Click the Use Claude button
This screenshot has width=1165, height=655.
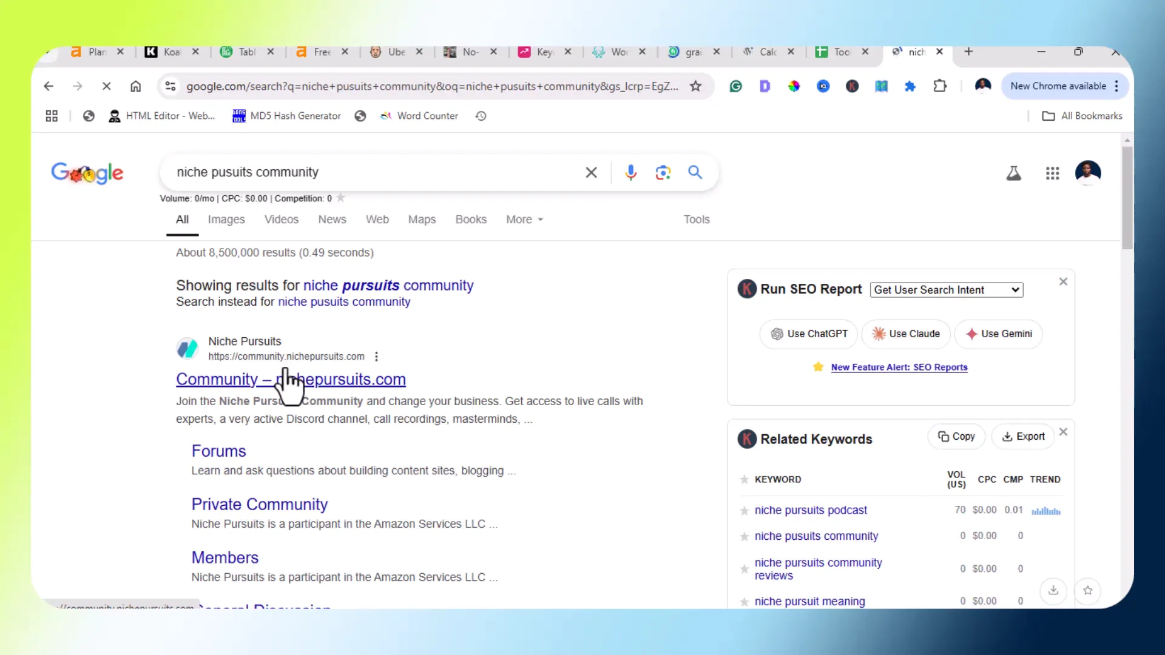tap(906, 334)
